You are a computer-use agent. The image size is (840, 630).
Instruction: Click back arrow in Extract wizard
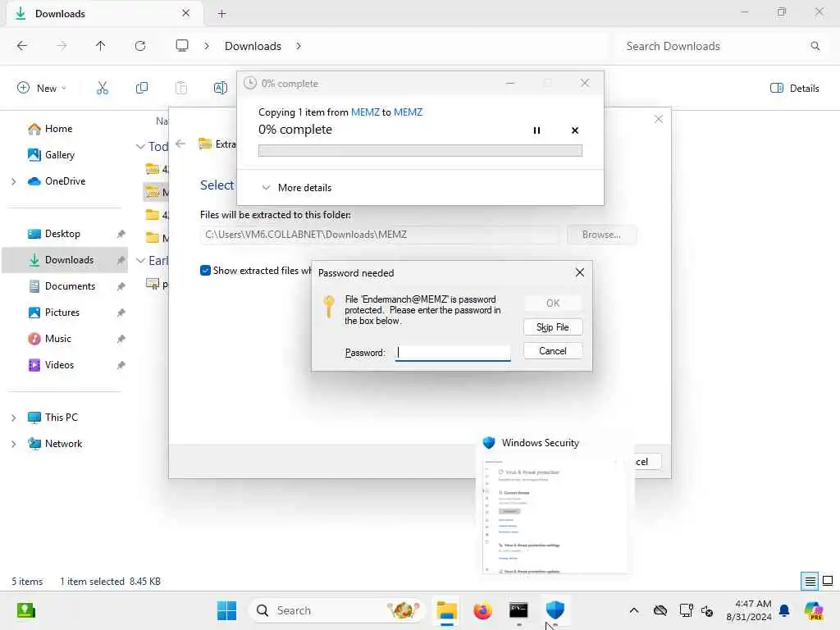(180, 144)
